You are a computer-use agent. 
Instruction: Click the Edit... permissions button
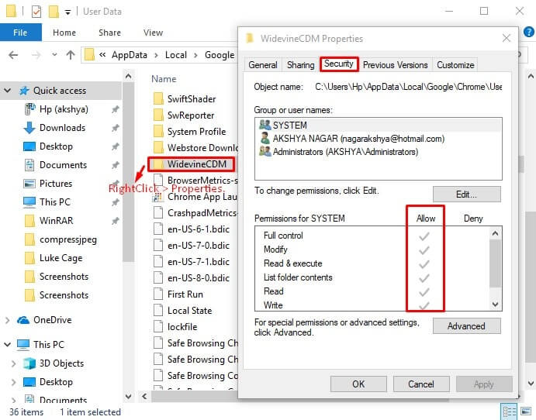coord(467,195)
